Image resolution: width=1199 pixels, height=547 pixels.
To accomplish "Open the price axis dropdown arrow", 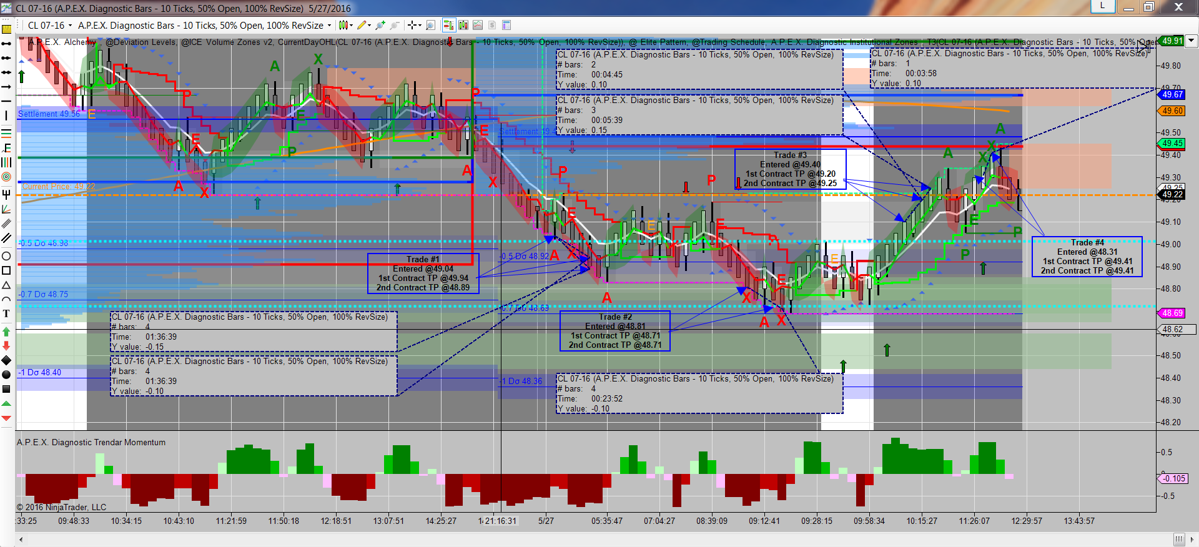I will click(x=1192, y=41).
